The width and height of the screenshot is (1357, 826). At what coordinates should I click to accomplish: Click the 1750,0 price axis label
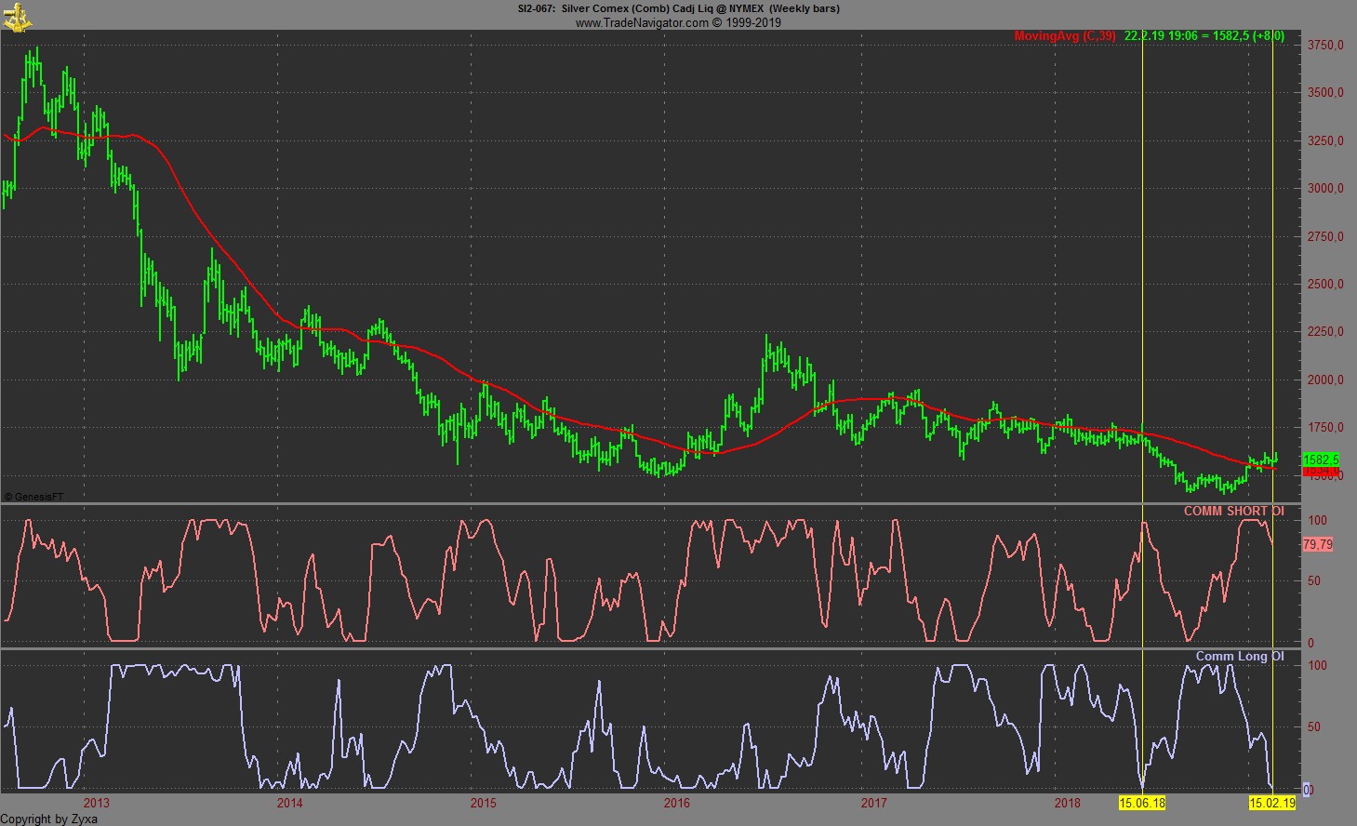pyautogui.click(x=1325, y=428)
